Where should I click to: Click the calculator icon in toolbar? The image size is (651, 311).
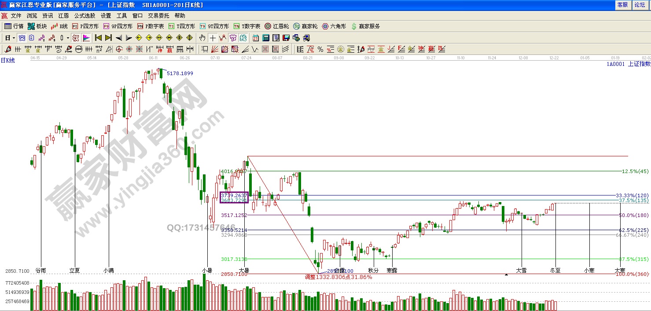click(x=266, y=38)
